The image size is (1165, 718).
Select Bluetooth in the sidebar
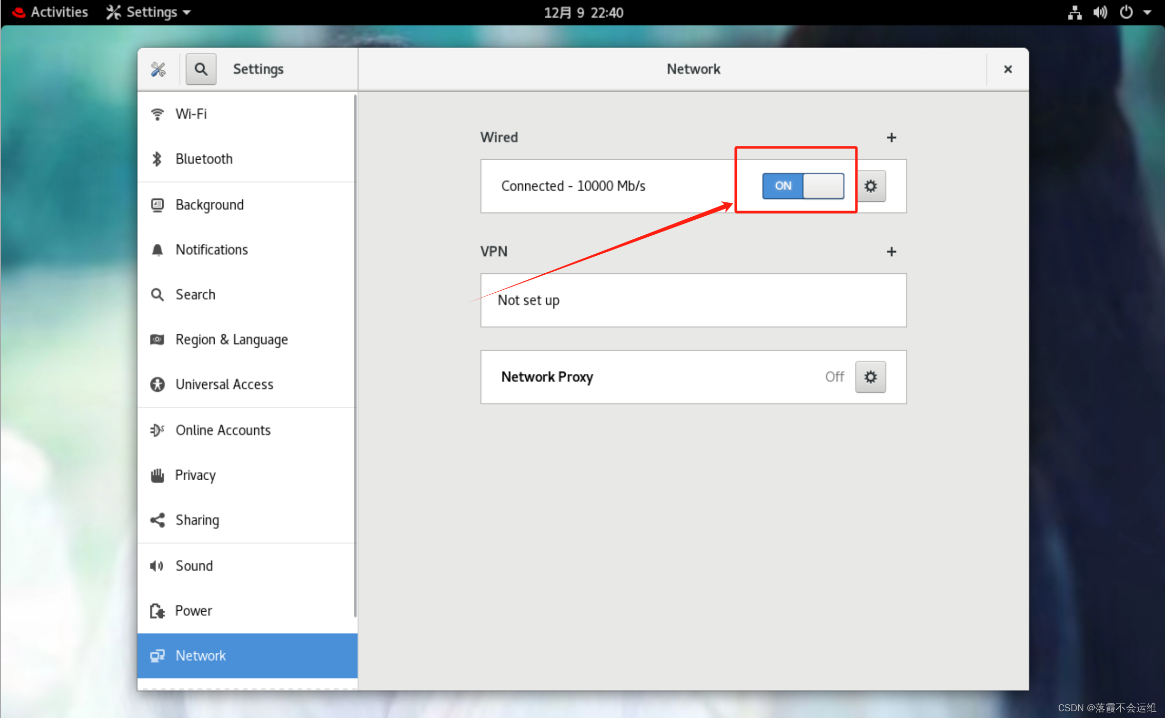204,159
